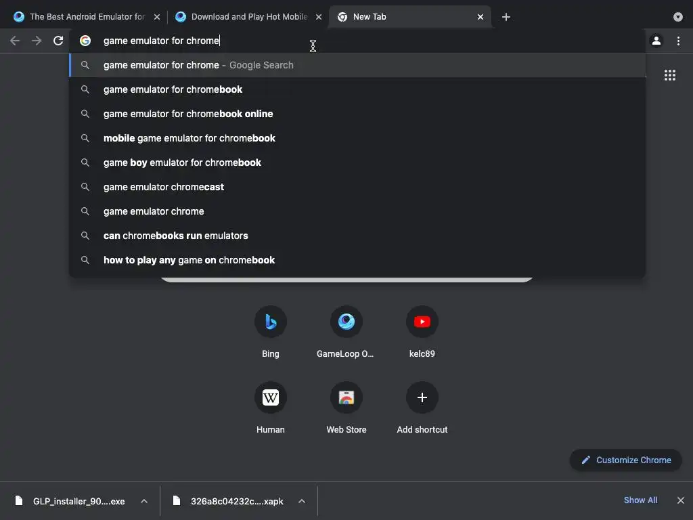Click the file icon of xapk download

click(177, 500)
